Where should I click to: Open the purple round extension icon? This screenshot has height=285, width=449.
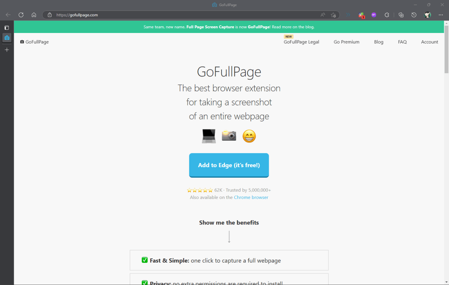374,15
